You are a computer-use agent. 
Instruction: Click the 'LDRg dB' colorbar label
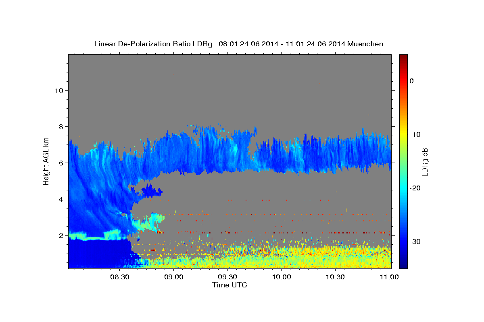[425, 161]
